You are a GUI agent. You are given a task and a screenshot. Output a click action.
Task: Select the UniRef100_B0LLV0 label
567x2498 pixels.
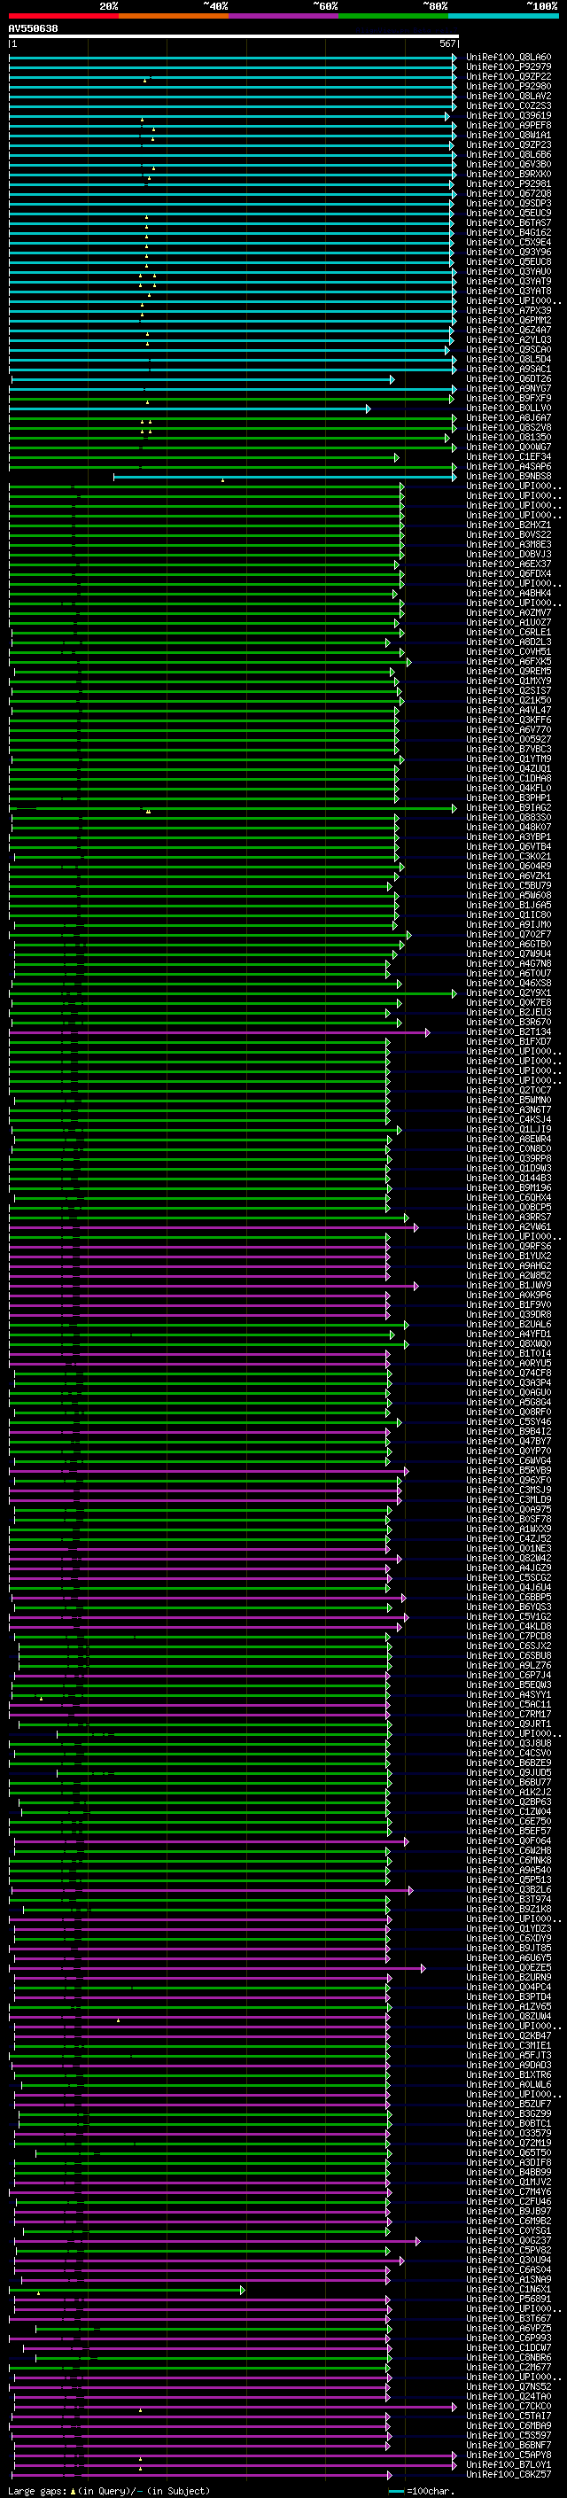[x=509, y=409]
